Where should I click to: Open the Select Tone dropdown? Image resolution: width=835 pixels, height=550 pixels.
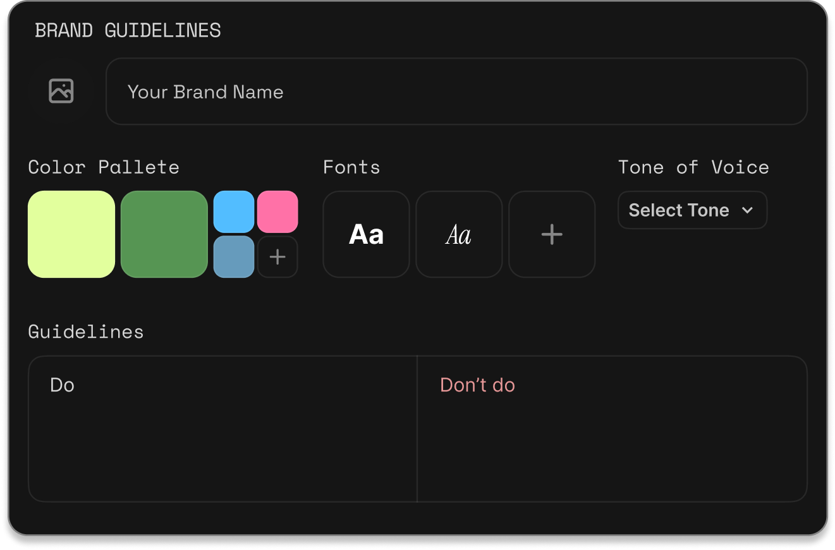(x=680, y=210)
